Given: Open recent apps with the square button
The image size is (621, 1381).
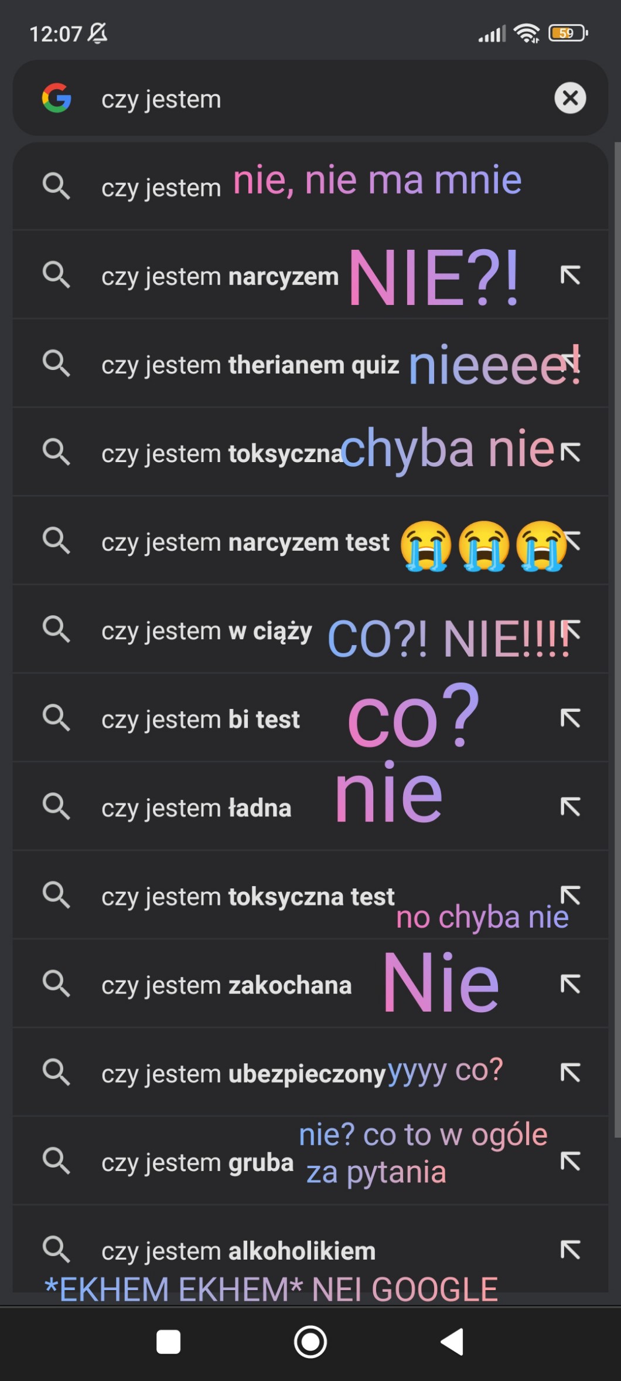Looking at the screenshot, I should coord(169,1342).
